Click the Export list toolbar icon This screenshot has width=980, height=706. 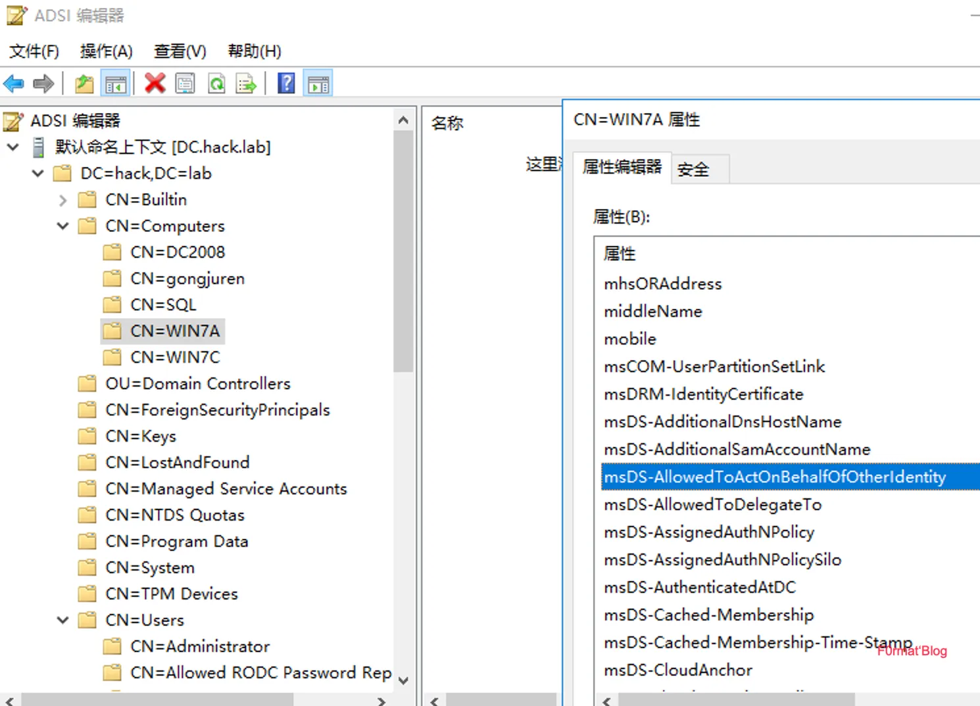pos(247,83)
